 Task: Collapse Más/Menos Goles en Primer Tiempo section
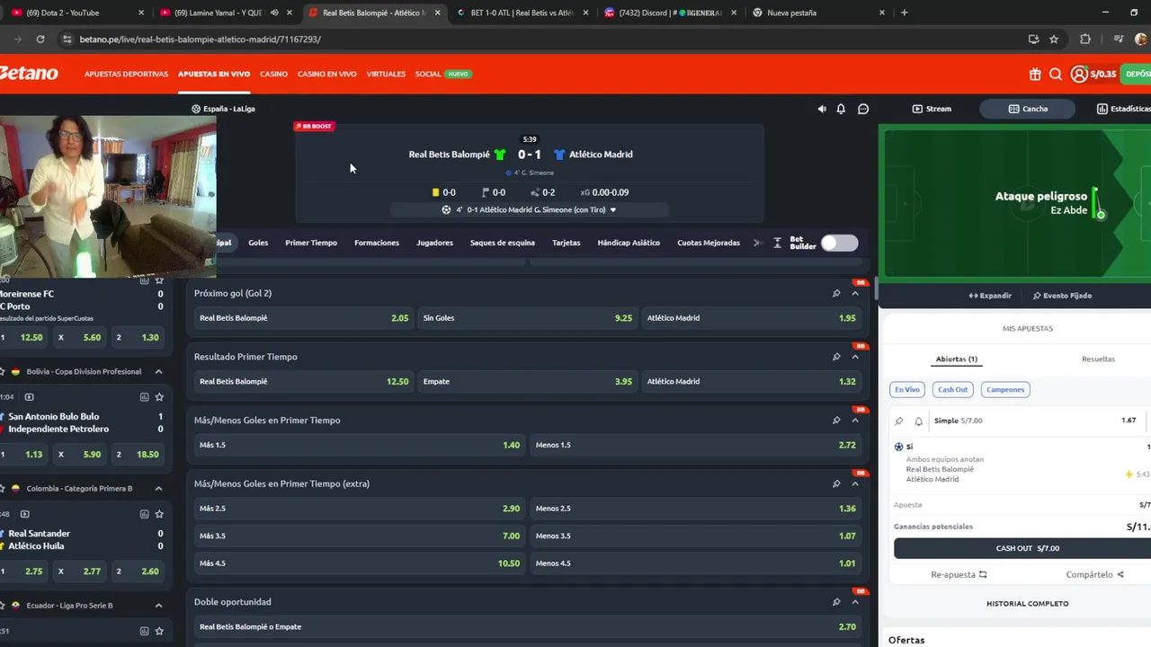point(855,421)
